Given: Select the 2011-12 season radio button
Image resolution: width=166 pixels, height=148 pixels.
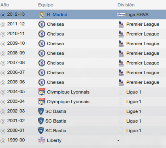Looking at the screenshot, I should pos(3,25).
